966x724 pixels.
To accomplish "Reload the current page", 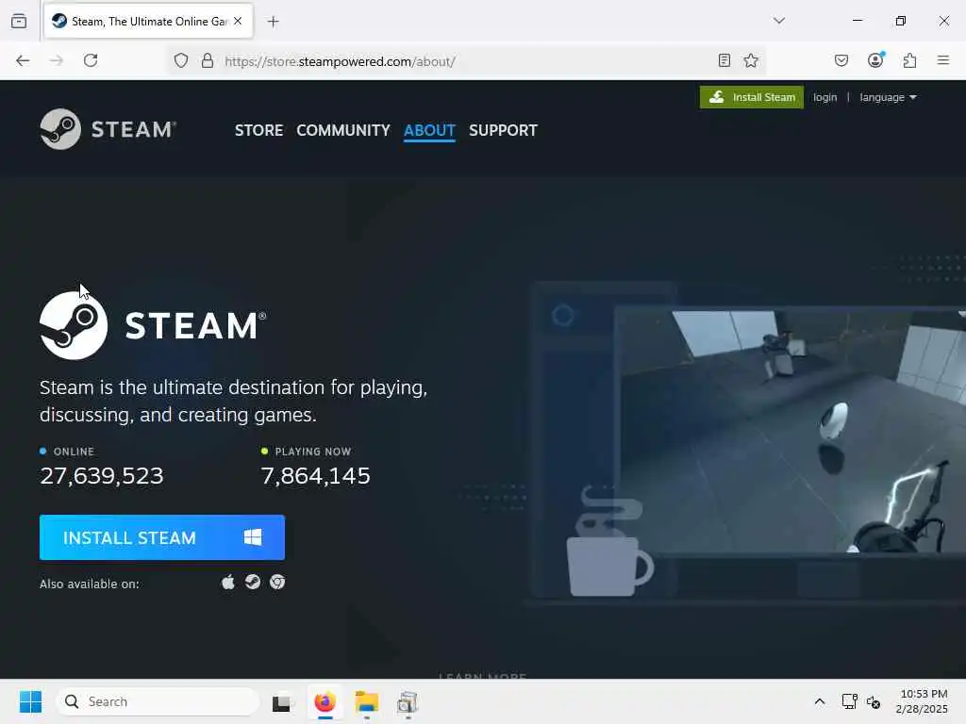I will (91, 60).
